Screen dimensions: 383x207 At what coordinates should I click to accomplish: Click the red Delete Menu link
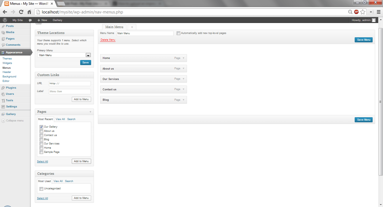point(108,40)
